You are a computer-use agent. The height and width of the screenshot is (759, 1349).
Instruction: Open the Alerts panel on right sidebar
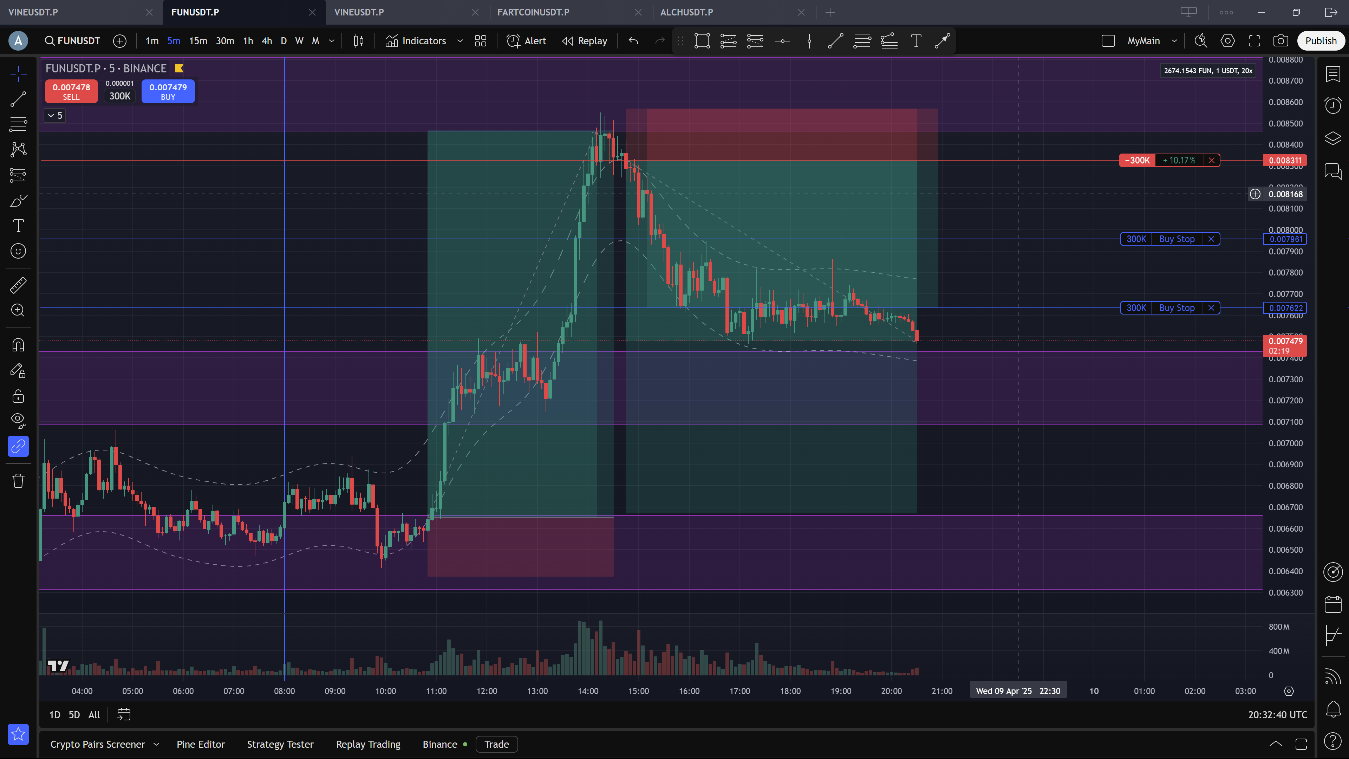coord(1333,105)
